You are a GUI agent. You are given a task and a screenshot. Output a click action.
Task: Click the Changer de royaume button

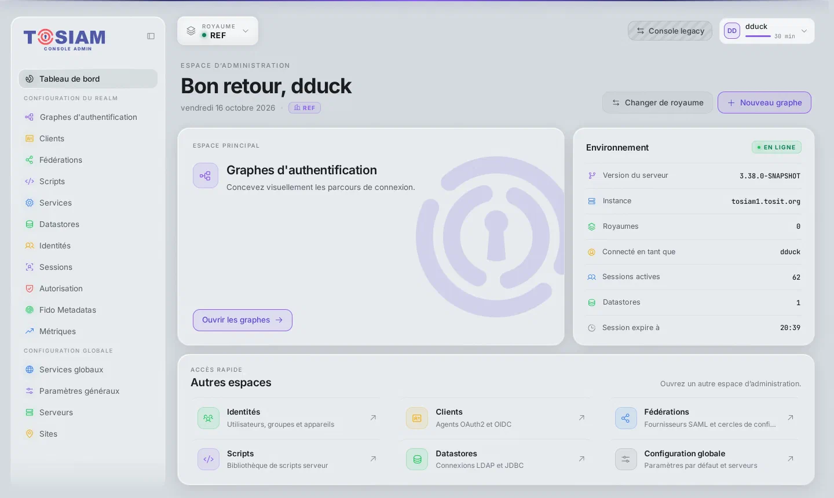click(657, 102)
